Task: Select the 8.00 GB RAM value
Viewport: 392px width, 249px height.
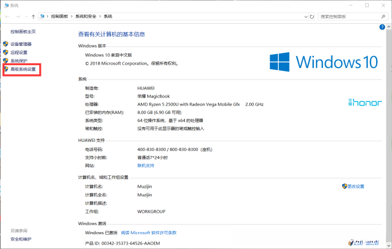Action: tap(159, 112)
